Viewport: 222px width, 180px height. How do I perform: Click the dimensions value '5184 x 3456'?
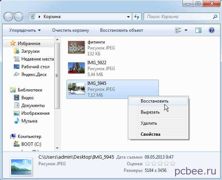coord(156,170)
